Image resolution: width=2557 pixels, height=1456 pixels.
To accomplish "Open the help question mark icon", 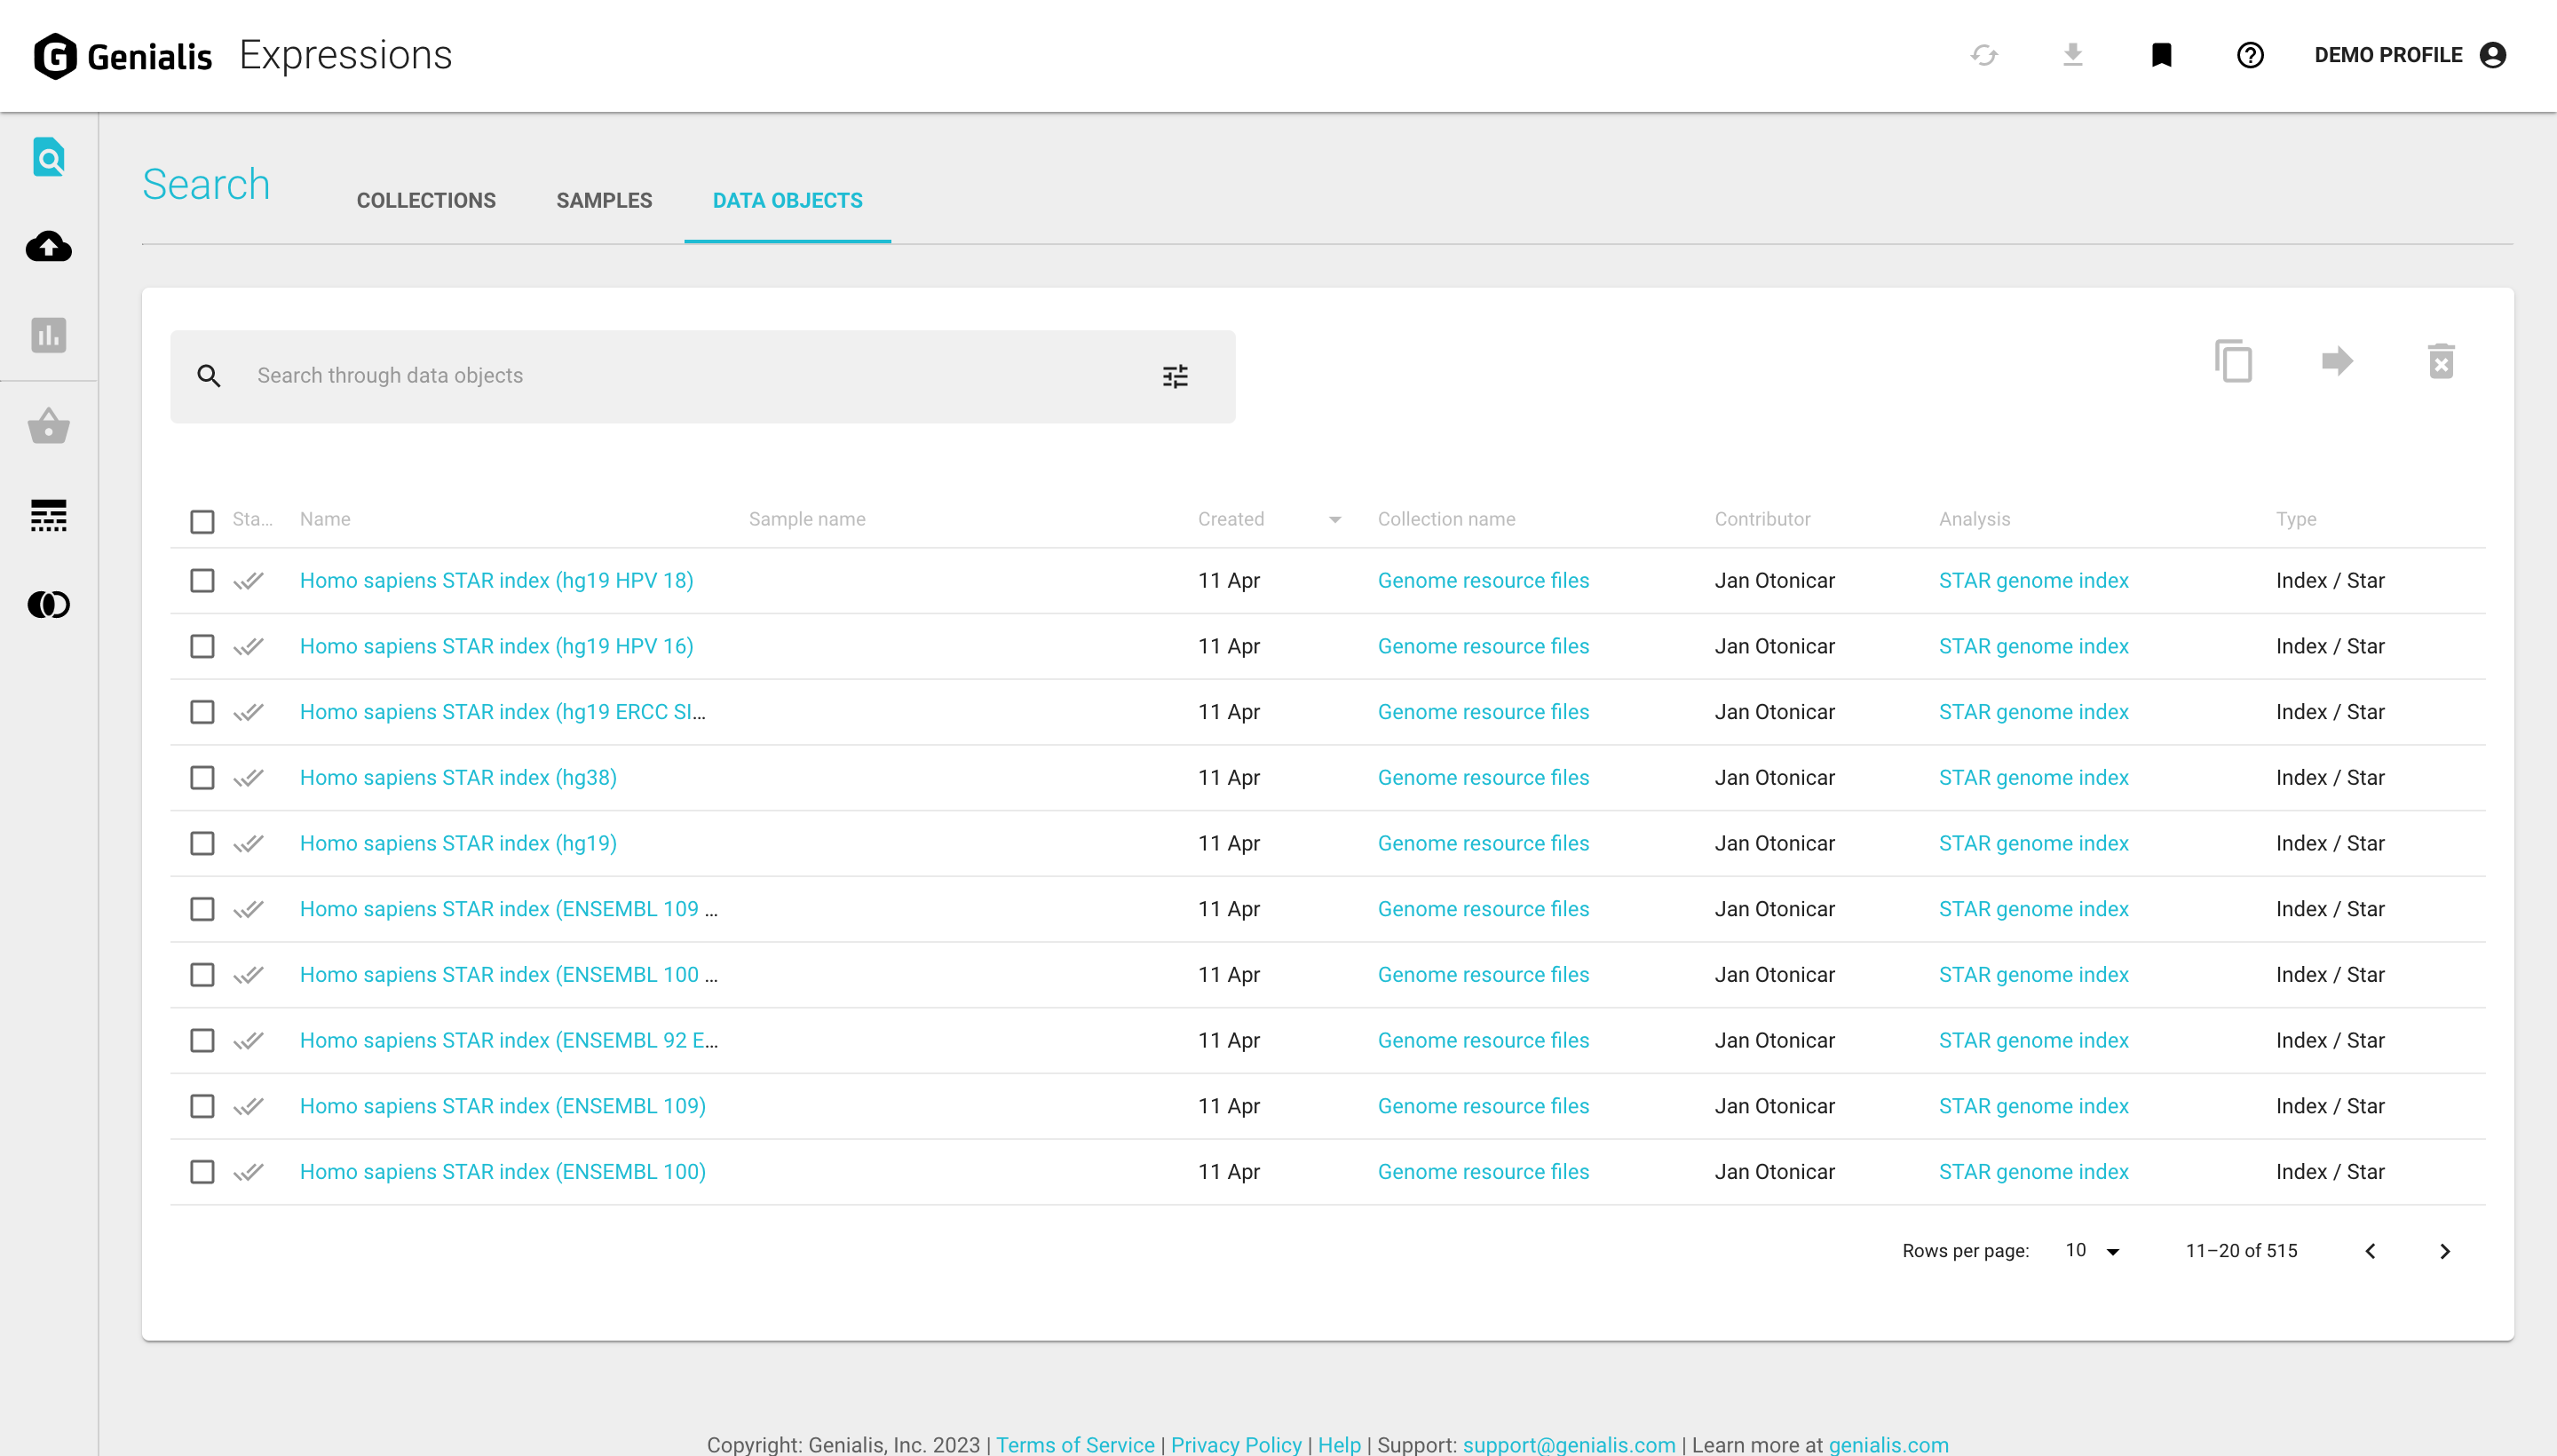I will pyautogui.click(x=2250, y=55).
